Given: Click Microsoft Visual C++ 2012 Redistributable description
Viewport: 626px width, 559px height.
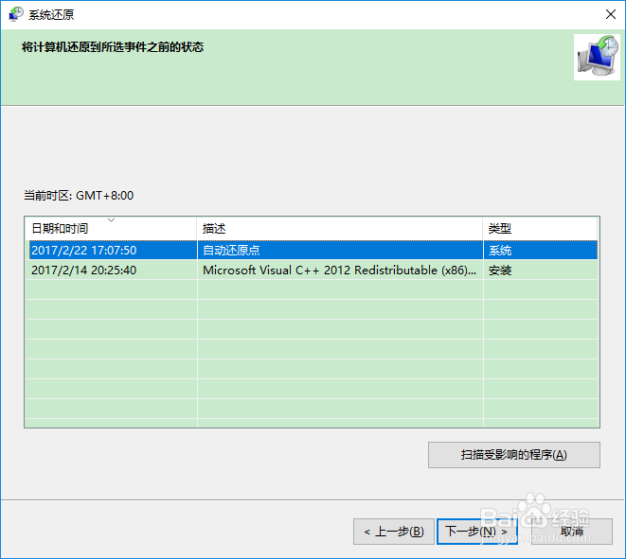Looking at the screenshot, I should point(339,270).
